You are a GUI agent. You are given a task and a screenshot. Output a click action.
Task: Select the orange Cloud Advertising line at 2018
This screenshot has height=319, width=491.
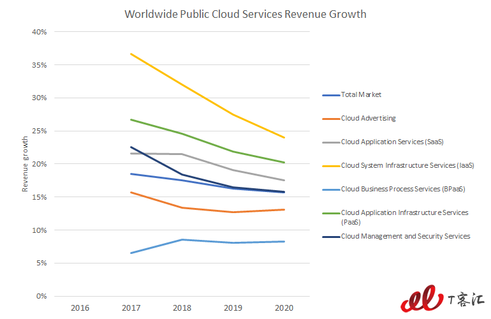click(182, 208)
